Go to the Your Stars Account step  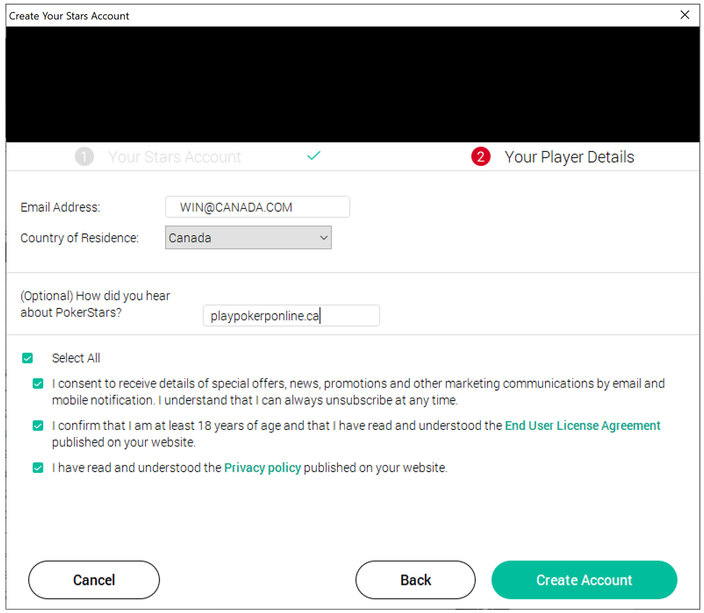click(x=175, y=157)
